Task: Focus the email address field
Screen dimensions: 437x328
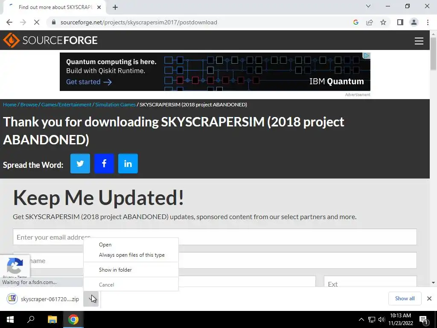Action: pos(215,237)
